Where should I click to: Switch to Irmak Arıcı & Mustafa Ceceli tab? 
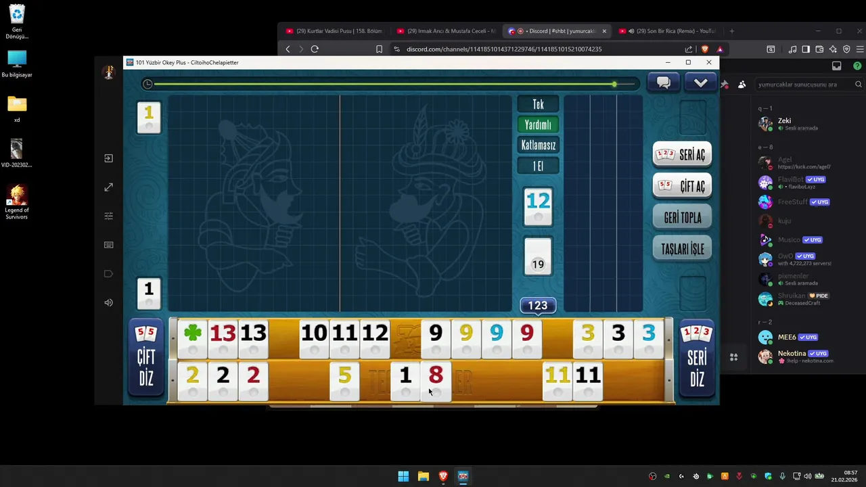tap(447, 31)
